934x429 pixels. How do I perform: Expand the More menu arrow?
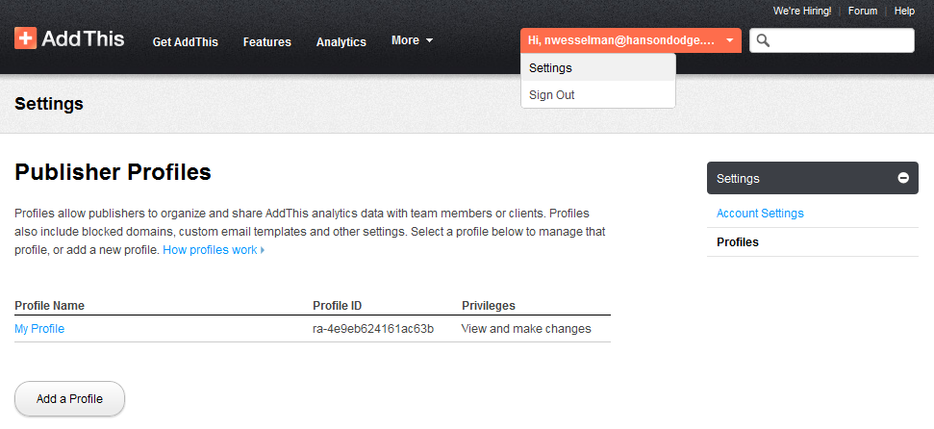click(x=429, y=40)
